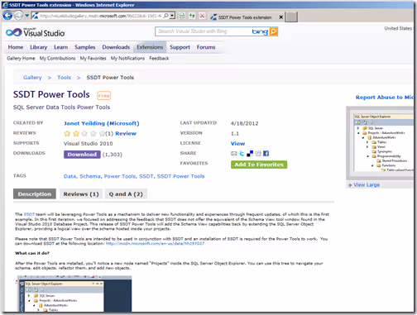The image size is (417, 315).
Task: Go back with the browser Back button
Action: pyautogui.click(x=7, y=16)
